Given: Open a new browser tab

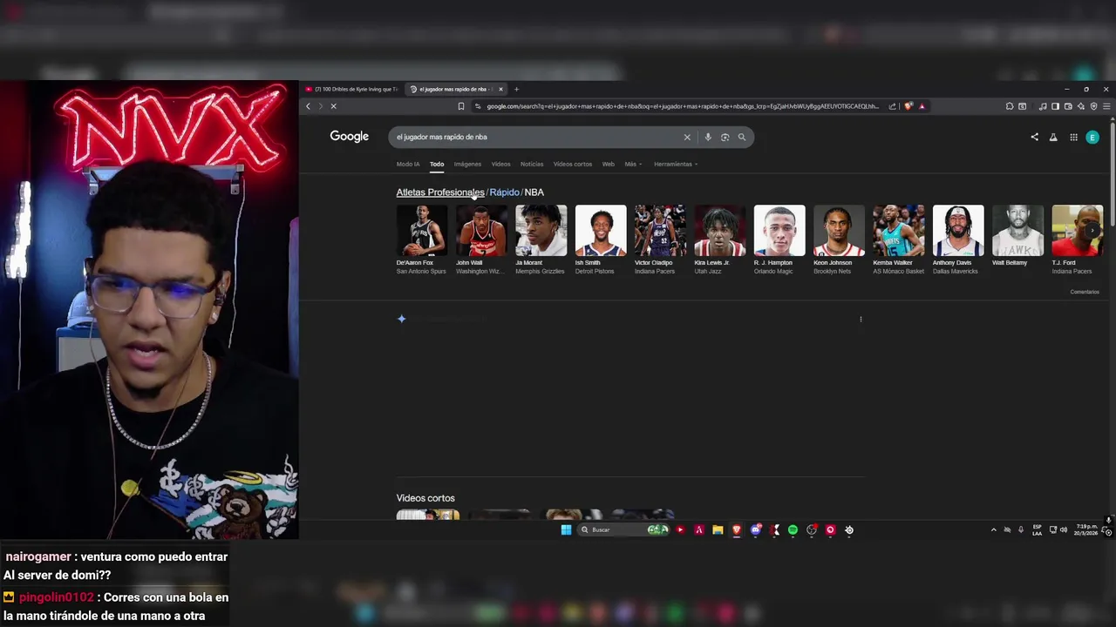Looking at the screenshot, I should point(516,89).
